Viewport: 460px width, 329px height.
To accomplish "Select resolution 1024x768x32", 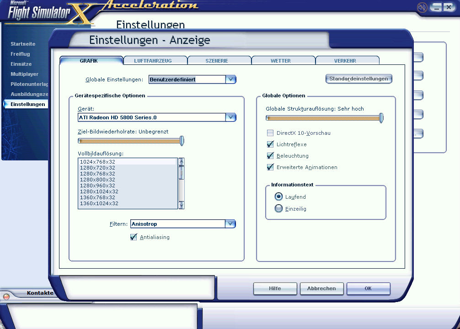I will [128, 162].
